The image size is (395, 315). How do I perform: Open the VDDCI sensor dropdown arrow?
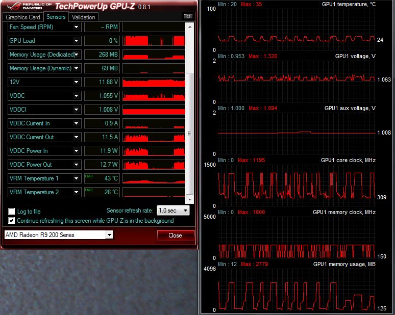[76, 110]
